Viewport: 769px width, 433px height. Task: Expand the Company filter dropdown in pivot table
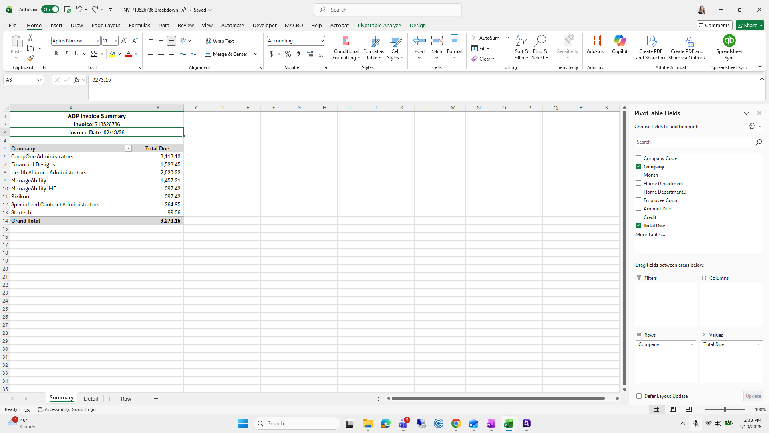coord(128,148)
